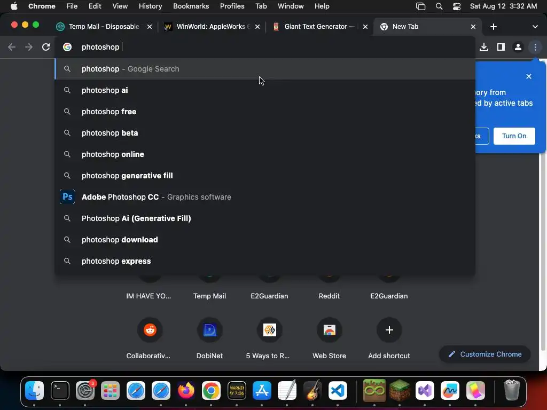Close the Giant Text Generator tab
The image size is (547, 410).
click(365, 27)
